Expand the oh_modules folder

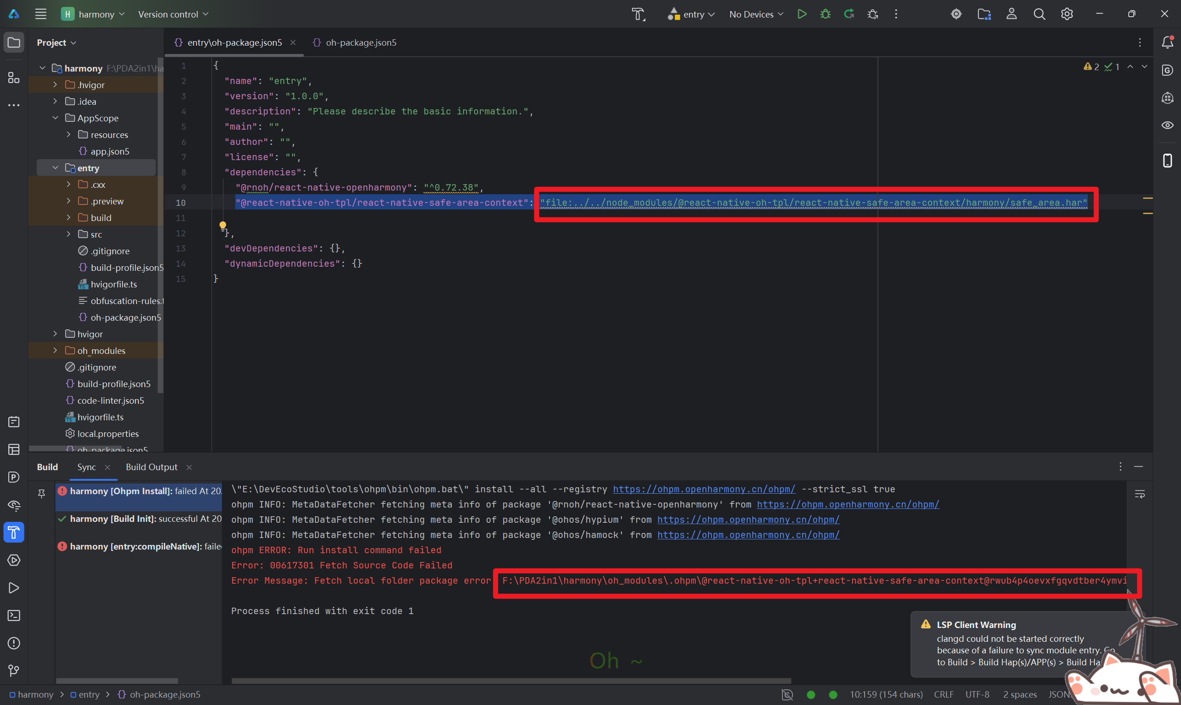point(55,351)
